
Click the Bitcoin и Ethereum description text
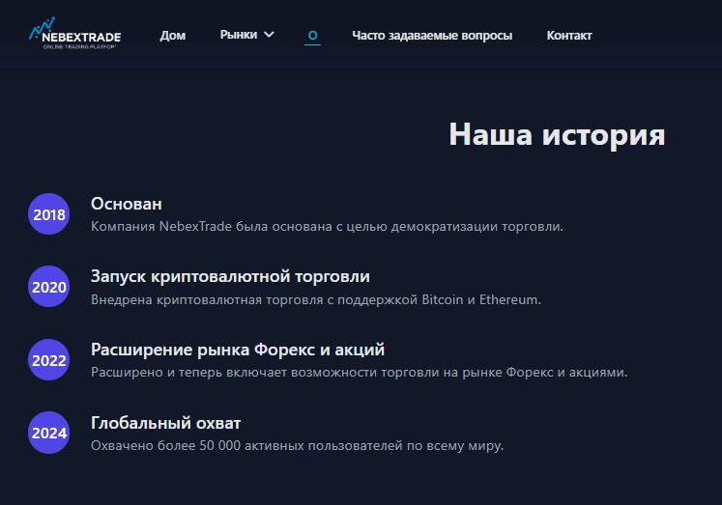point(316,299)
